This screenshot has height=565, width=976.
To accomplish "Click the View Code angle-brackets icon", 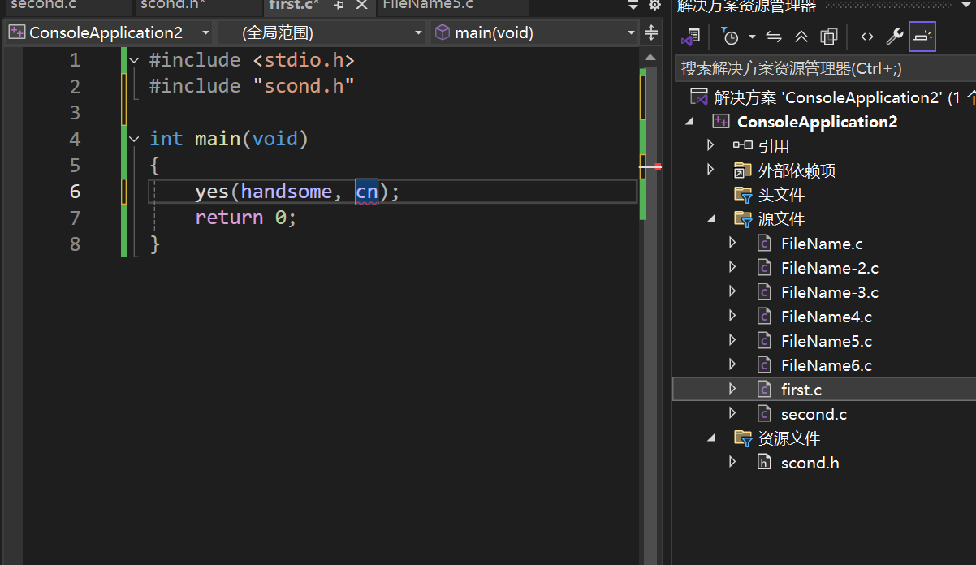I will click(x=867, y=37).
